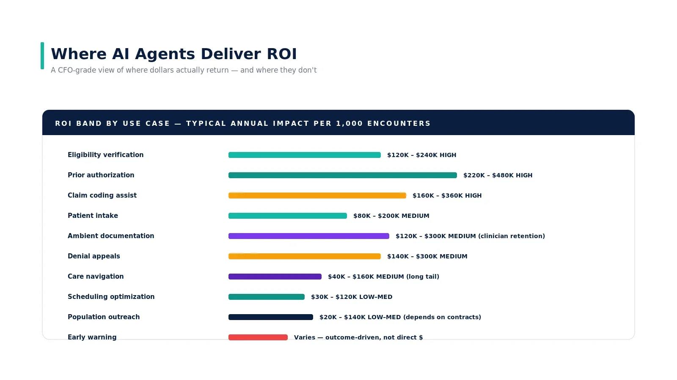
Task: Click the Claim coding assist orange bar
Action: [317, 195]
